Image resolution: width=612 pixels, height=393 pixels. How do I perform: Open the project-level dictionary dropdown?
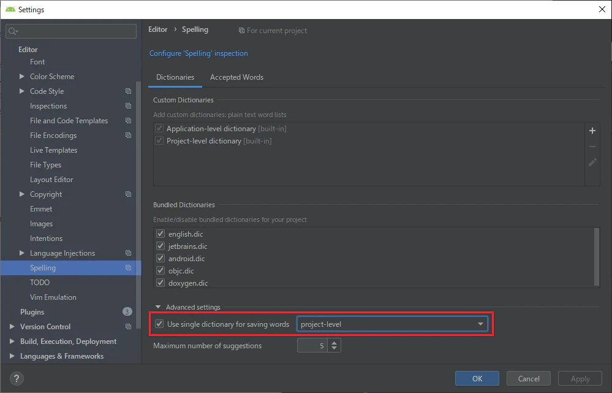pos(392,324)
